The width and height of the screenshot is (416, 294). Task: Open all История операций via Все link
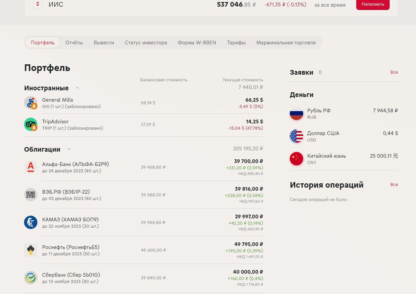[x=394, y=185]
